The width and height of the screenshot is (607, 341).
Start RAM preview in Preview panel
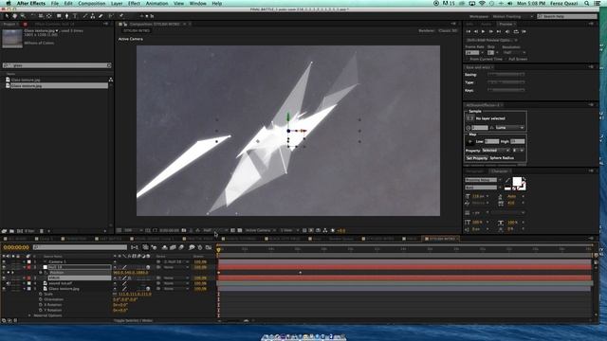click(x=524, y=31)
